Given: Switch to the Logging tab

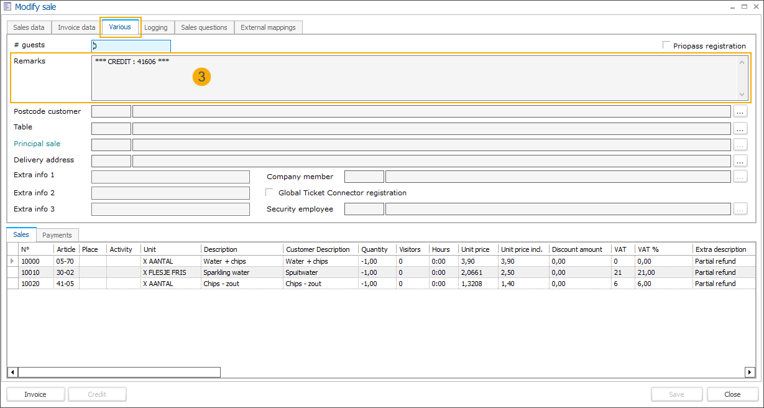Looking at the screenshot, I should [x=155, y=27].
